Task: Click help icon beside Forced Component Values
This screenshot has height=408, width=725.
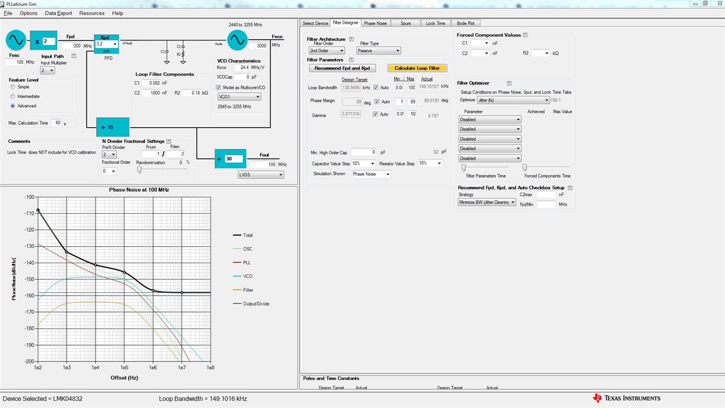Action: pyautogui.click(x=525, y=35)
